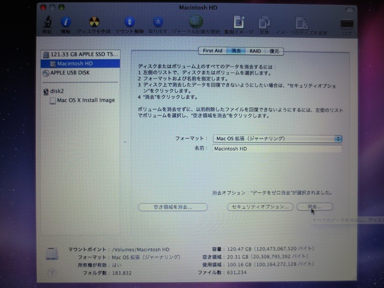Select the 121.33 GB APPLE SSD disk
The width and height of the screenshot is (384, 288).
81,54
